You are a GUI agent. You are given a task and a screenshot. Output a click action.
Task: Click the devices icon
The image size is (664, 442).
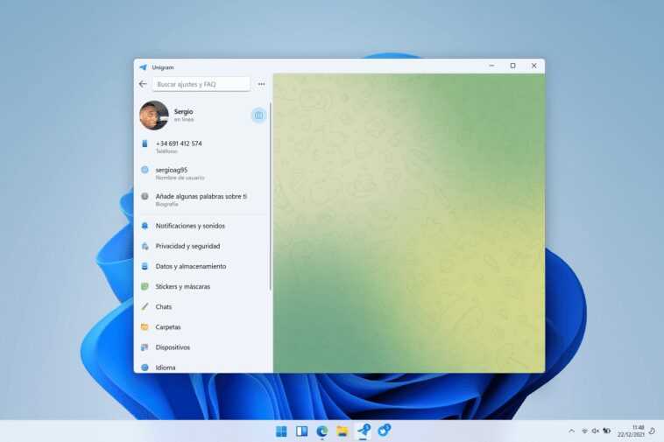point(145,347)
